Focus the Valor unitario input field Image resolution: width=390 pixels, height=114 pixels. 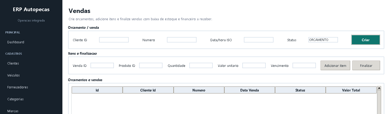click(254, 66)
